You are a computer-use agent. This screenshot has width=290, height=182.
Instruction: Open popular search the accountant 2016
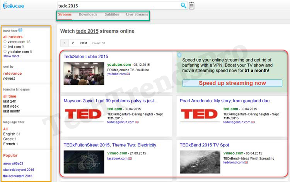click(x=17, y=176)
